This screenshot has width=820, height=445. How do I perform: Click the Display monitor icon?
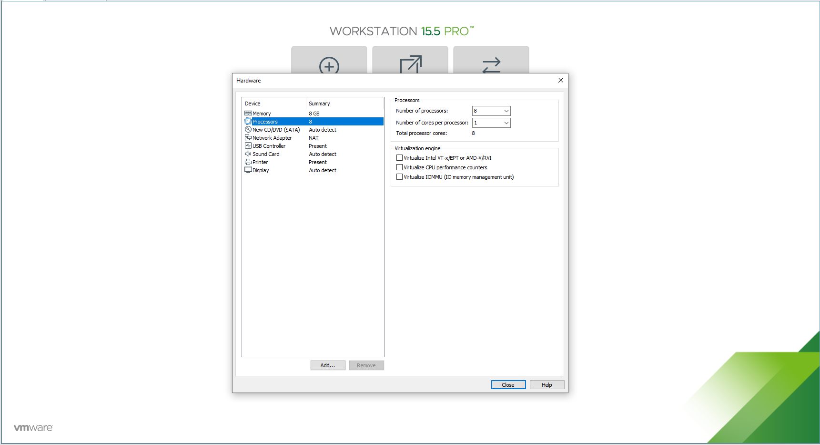click(x=248, y=170)
